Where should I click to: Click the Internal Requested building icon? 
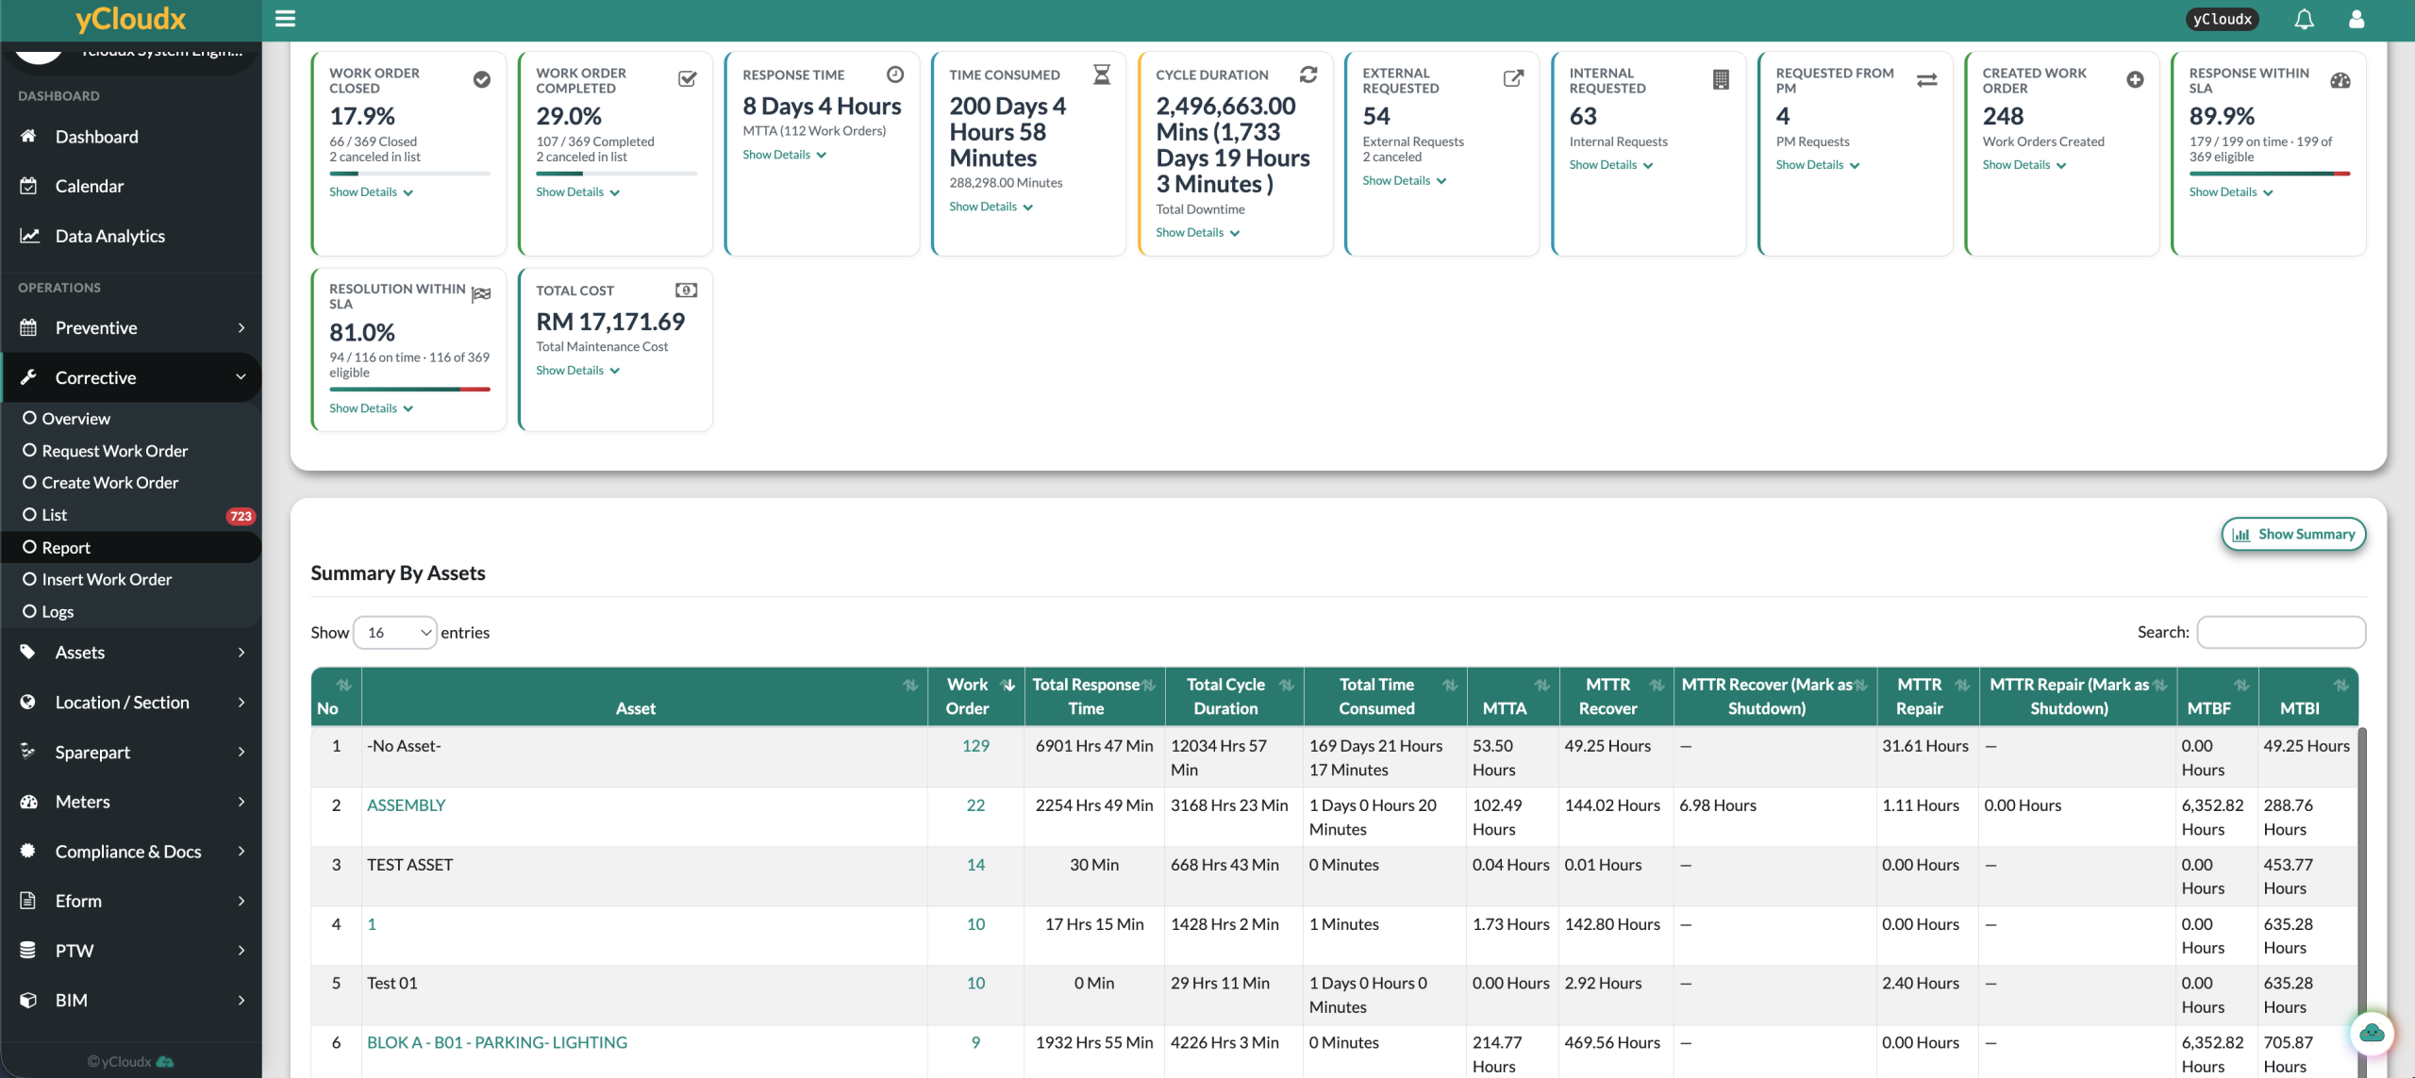(x=1721, y=80)
